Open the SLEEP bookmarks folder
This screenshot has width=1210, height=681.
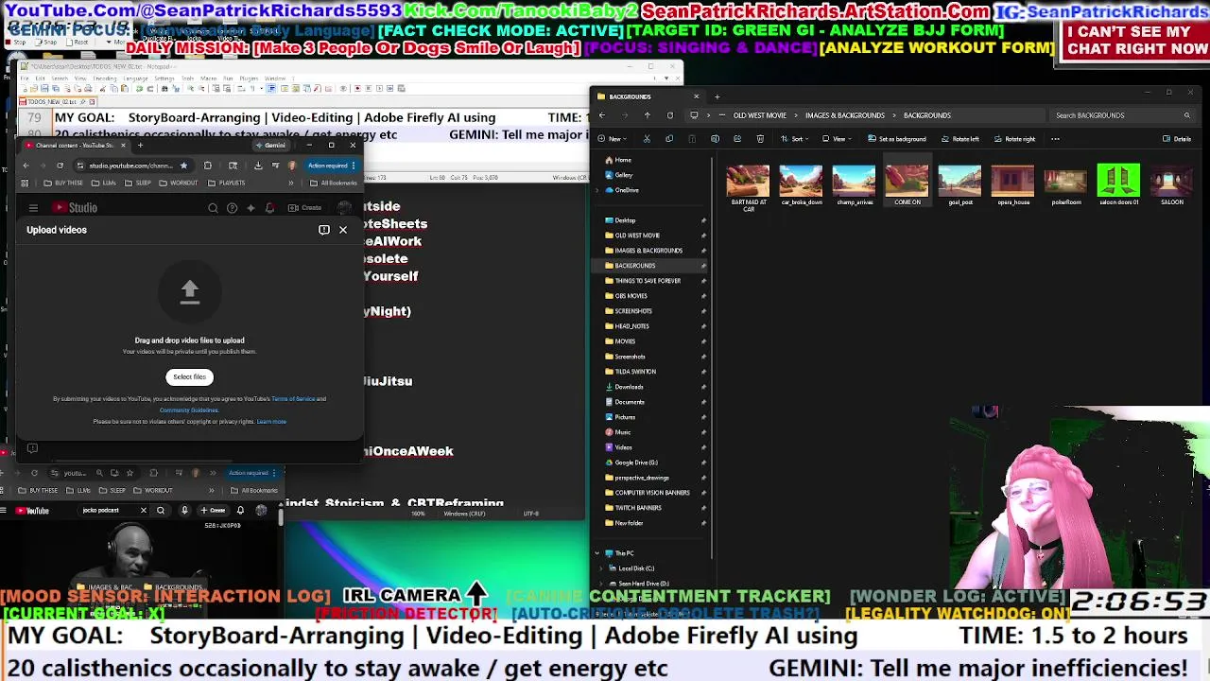[x=138, y=183]
